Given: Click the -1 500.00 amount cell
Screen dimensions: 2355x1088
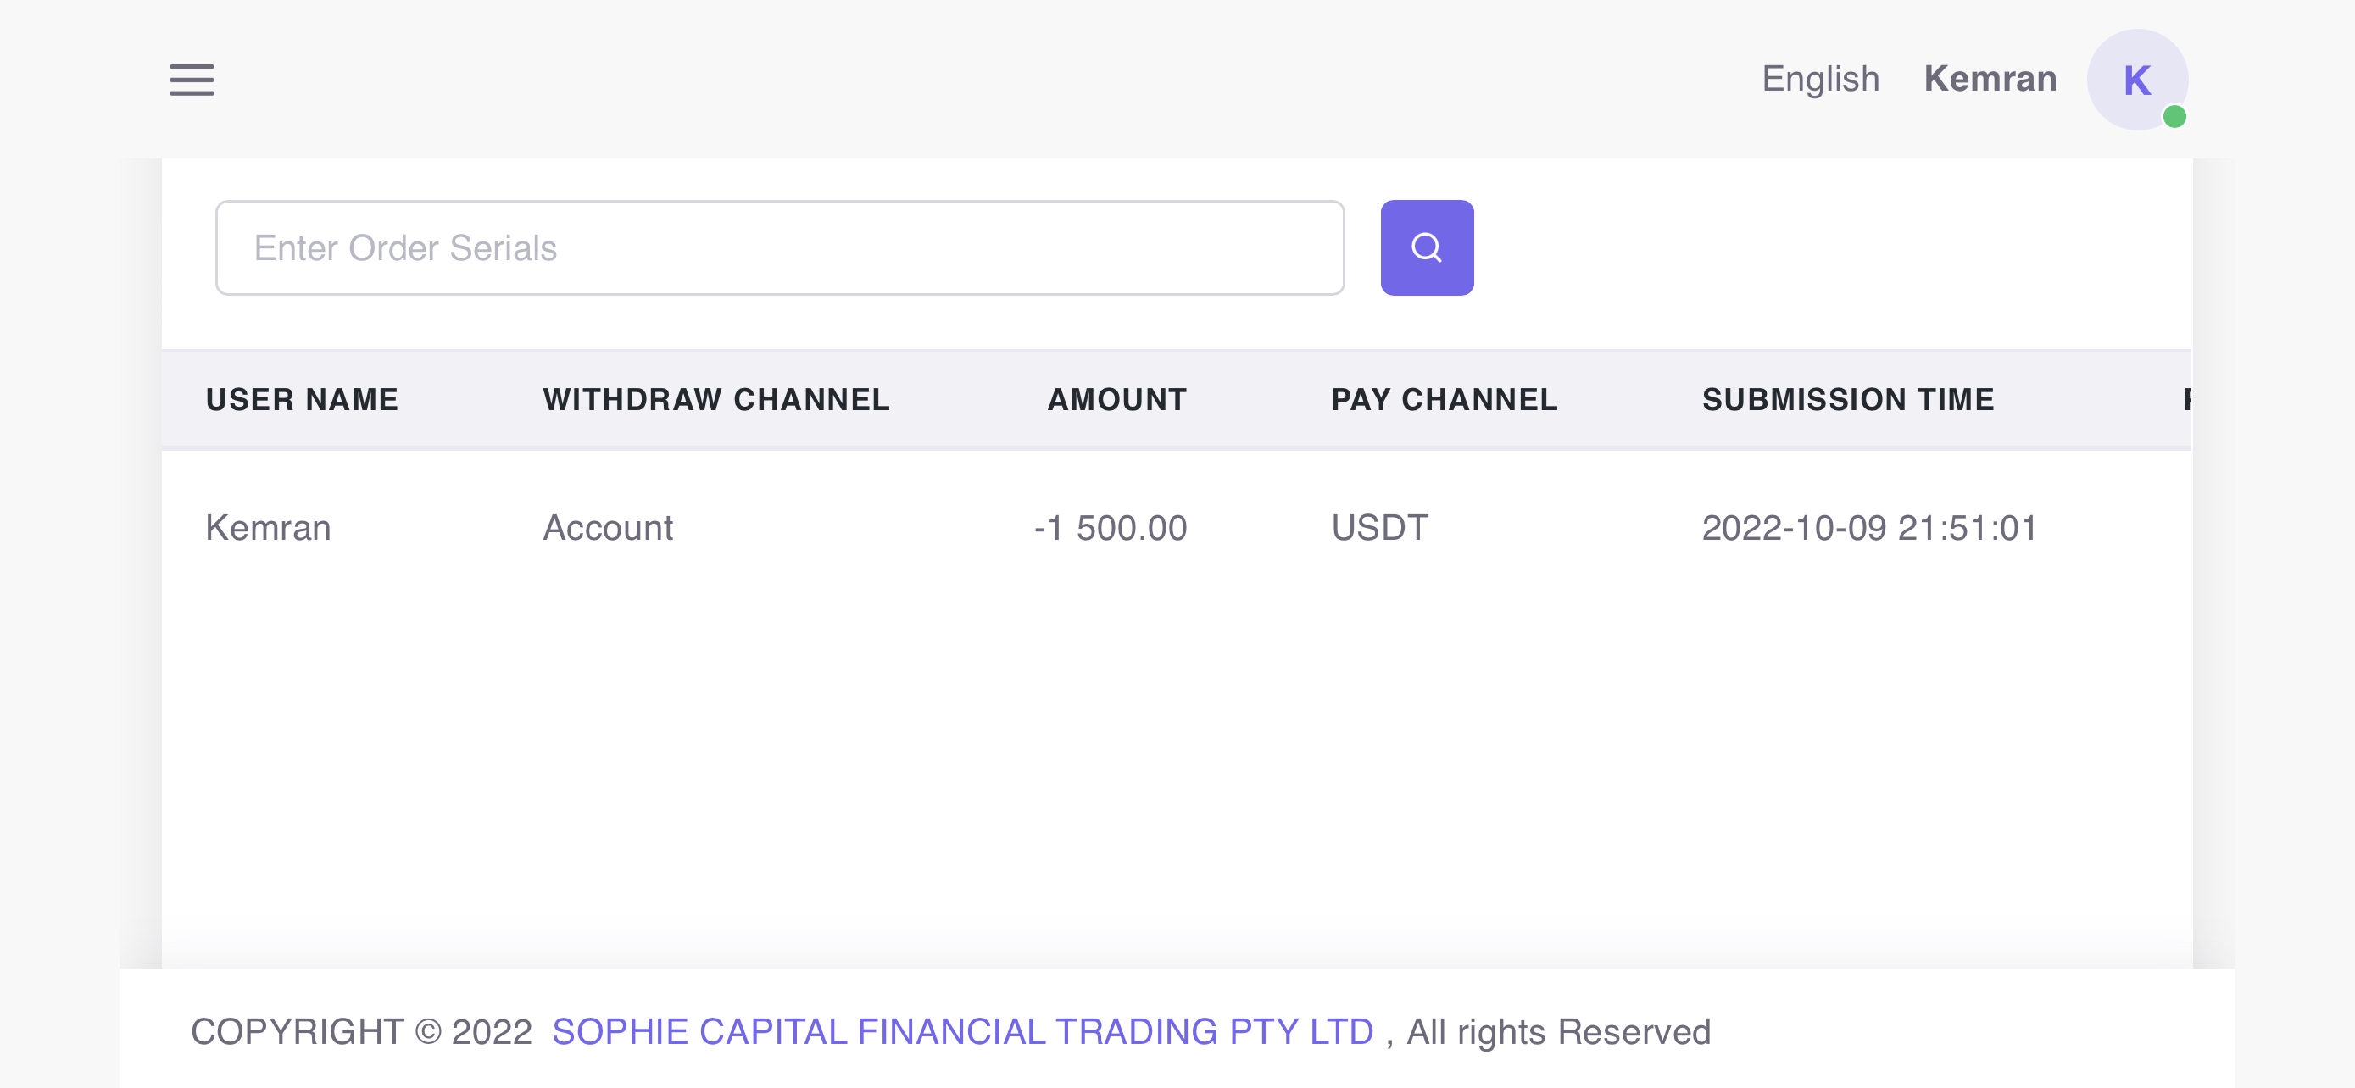Looking at the screenshot, I should (x=1110, y=528).
